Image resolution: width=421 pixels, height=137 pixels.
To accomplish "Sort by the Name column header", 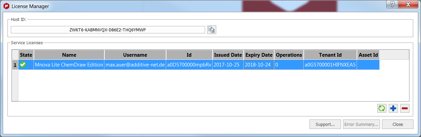I will point(69,55).
